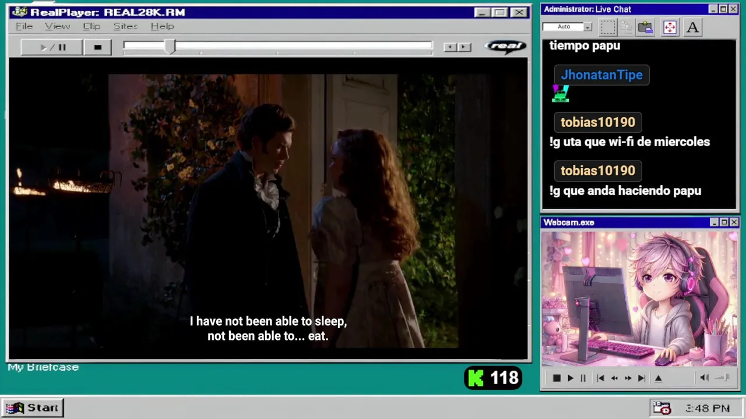Click the pause button in Webcam.exe
Screen dimensions: 746x419
pos(583,378)
